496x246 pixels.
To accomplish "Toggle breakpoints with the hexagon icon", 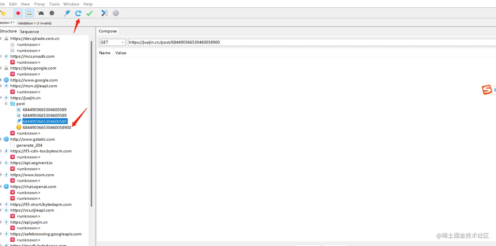I will 52,13.
